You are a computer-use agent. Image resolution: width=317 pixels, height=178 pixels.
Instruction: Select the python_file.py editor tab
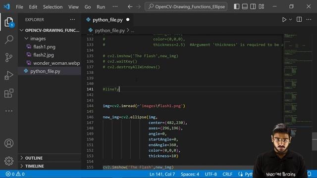[107, 20]
